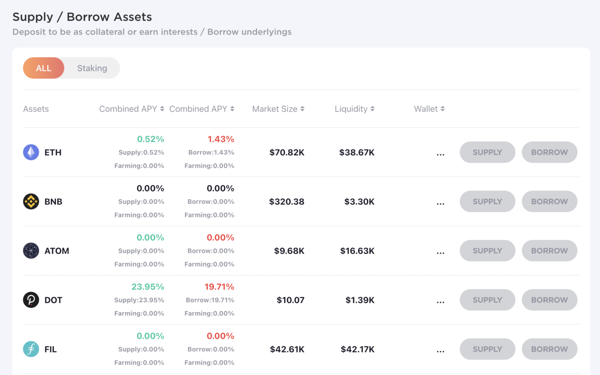This screenshot has width=600, height=375.
Task: Click DOT wallet balance ellipsis
Action: 440,302
